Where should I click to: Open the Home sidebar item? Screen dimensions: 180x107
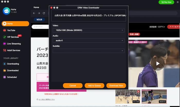[x=15, y=24]
